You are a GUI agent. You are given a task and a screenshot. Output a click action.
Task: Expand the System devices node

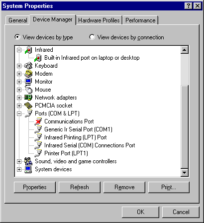(x=19, y=169)
